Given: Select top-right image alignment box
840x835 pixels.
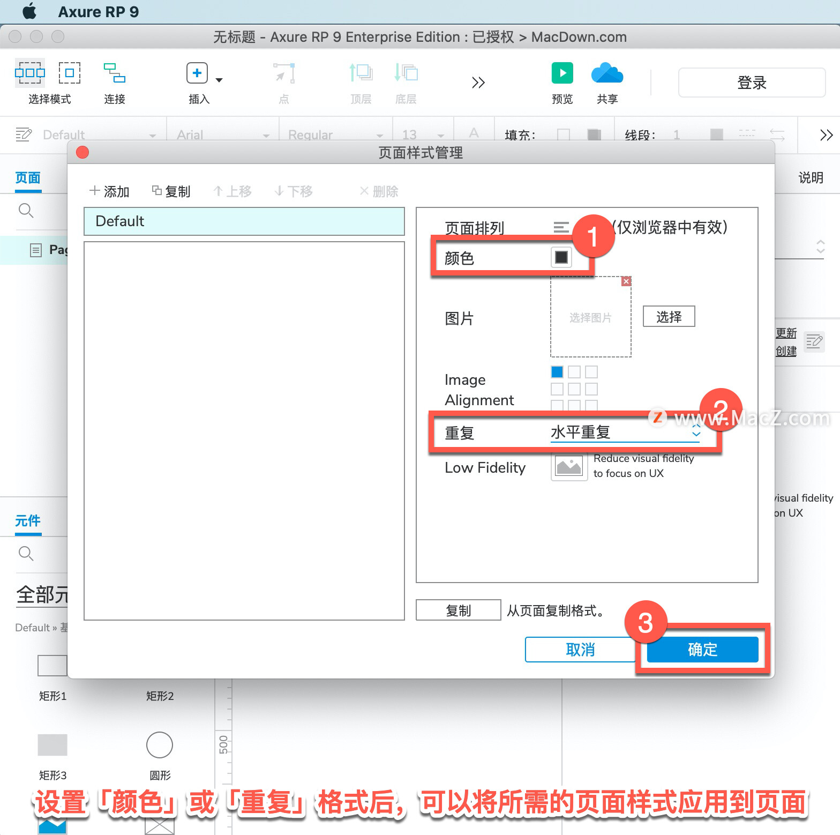Looking at the screenshot, I should pos(591,371).
